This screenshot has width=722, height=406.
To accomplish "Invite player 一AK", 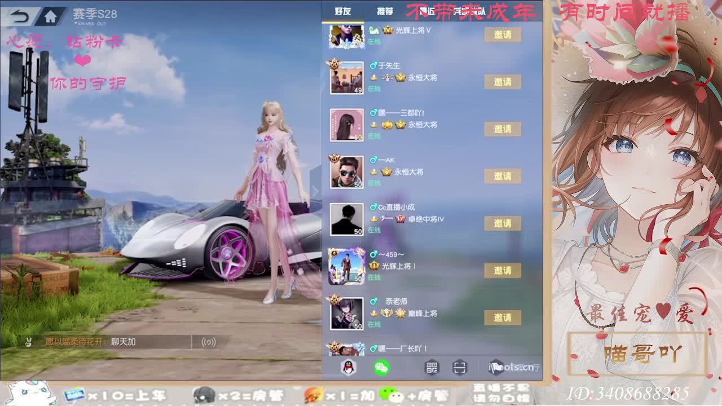I will [503, 176].
